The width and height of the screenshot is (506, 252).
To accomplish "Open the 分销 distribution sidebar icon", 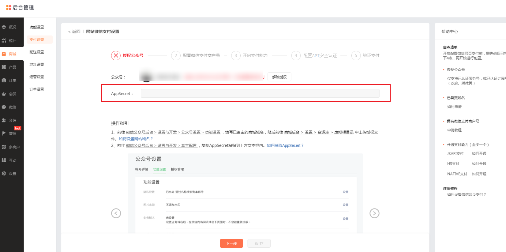I will (4, 120).
